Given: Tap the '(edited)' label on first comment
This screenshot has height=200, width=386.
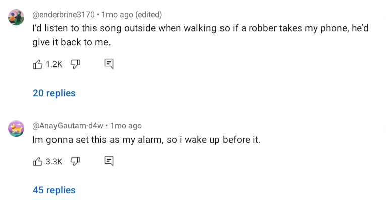Looking at the screenshot, I should coord(149,15).
